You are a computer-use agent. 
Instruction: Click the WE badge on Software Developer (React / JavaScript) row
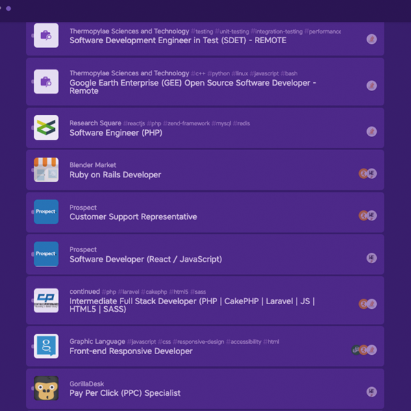pos(371,258)
